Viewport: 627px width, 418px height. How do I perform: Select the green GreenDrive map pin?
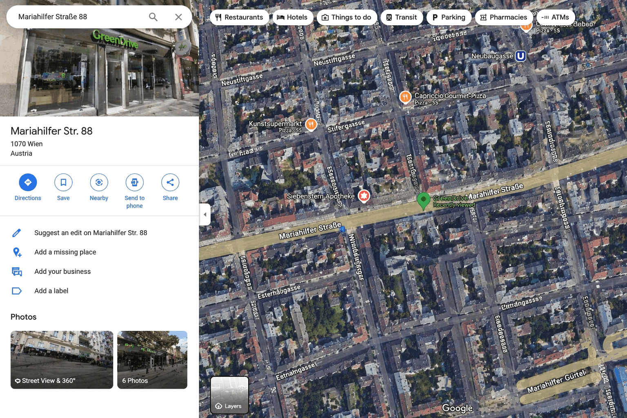pos(424,200)
